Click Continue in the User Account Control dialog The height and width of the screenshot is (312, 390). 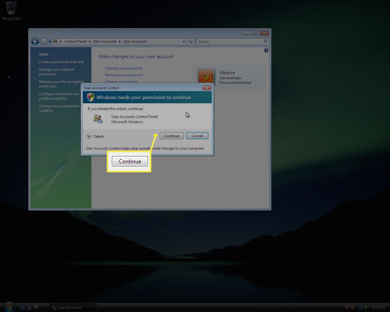(x=172, y=136)
